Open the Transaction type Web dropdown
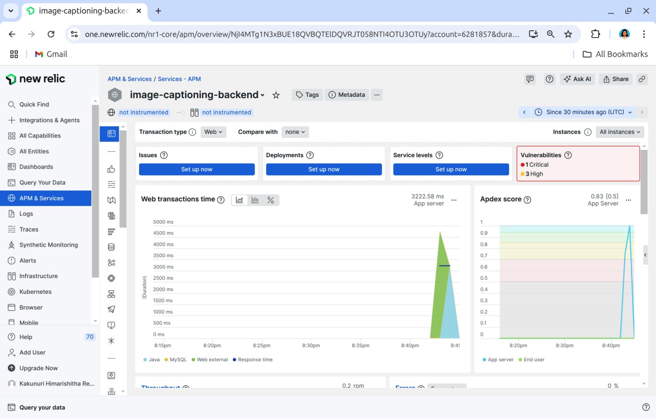 click(x=213, y=132)
